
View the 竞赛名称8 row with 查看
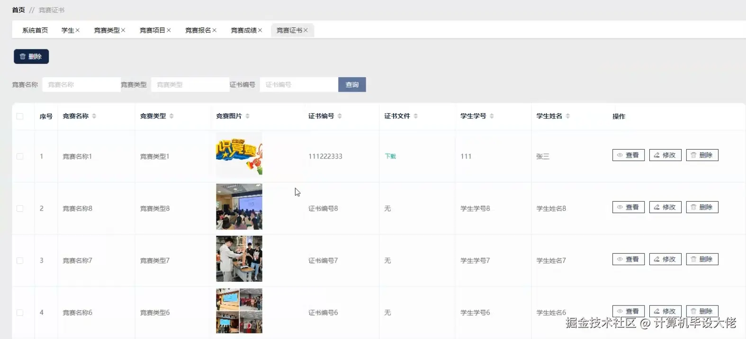[x=628, y=207]
